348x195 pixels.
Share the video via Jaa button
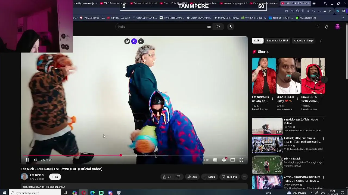pyautogui.click(x=192, y=177)
